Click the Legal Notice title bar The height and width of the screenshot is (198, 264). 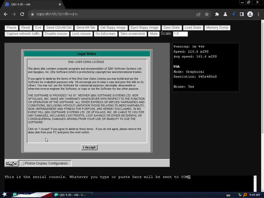coord(87,54)
